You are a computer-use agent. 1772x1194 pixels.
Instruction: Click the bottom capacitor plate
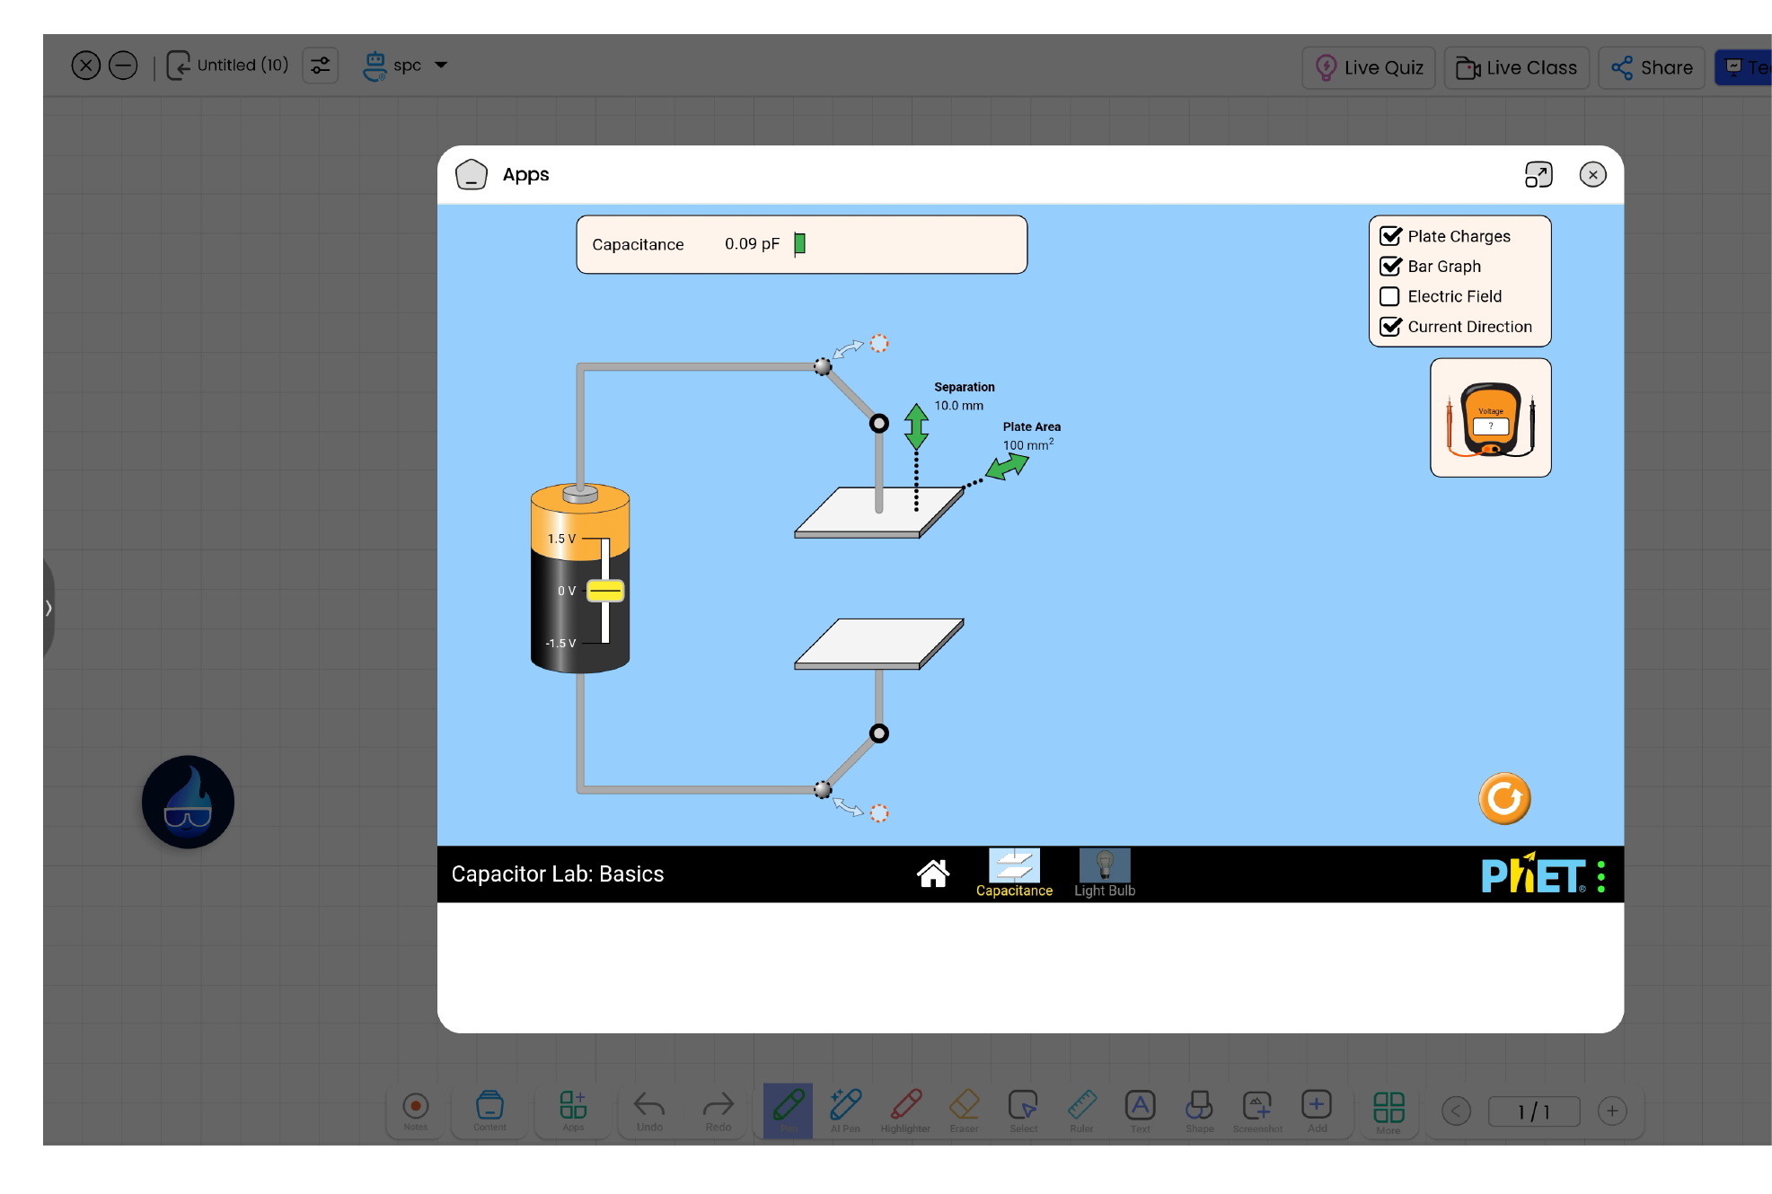[x=878, y=644]
